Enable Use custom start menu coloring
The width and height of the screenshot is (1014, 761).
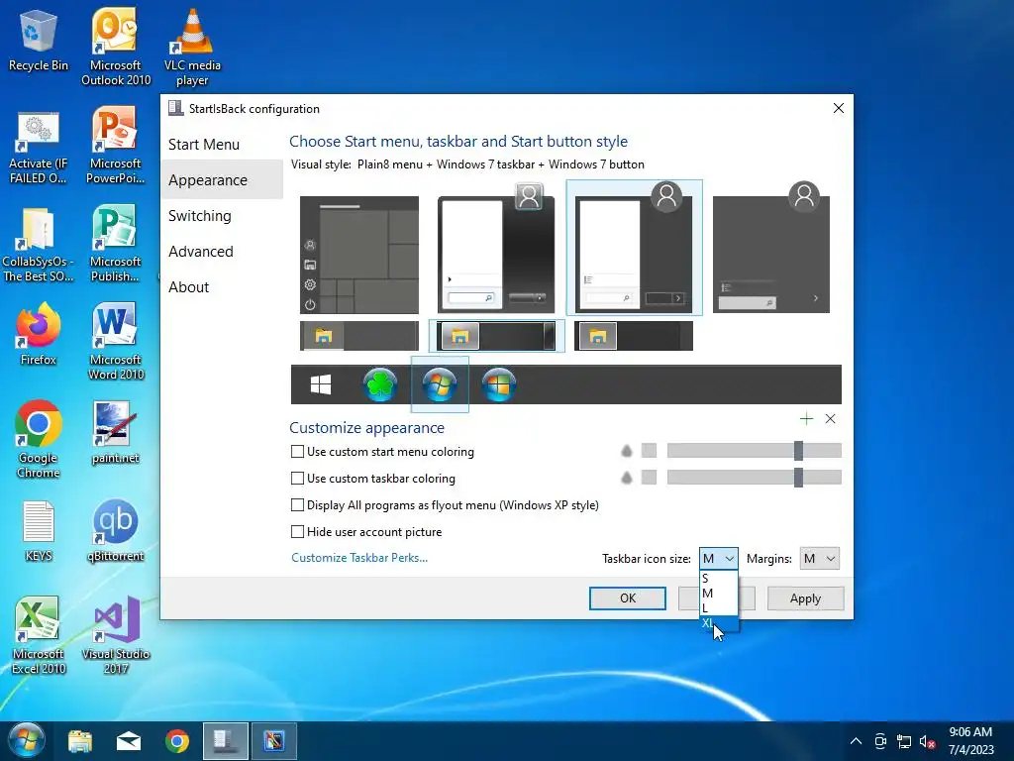[x=297, y=452]
